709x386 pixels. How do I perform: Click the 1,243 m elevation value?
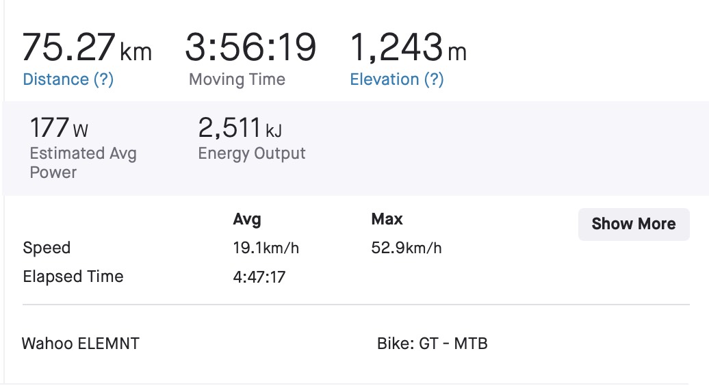coord(409,47)
